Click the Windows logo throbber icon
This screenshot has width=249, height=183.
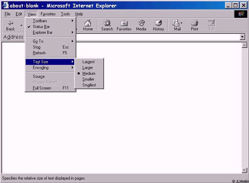point(241,14)
